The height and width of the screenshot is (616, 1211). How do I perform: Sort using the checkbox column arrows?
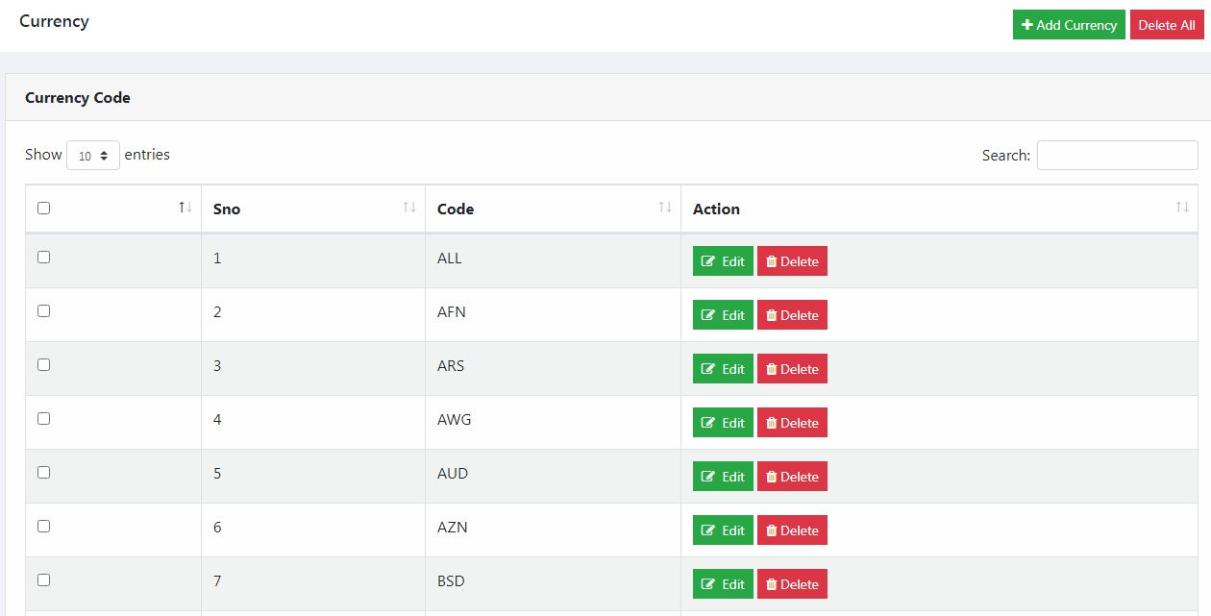pyautogui.click(x=185, y=208)
